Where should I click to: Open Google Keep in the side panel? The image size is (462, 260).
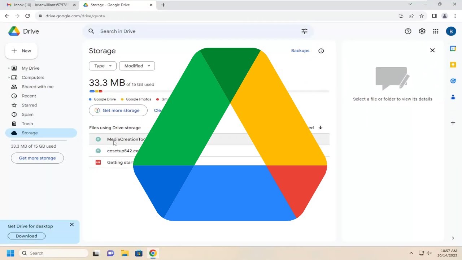tap(453, 65)
